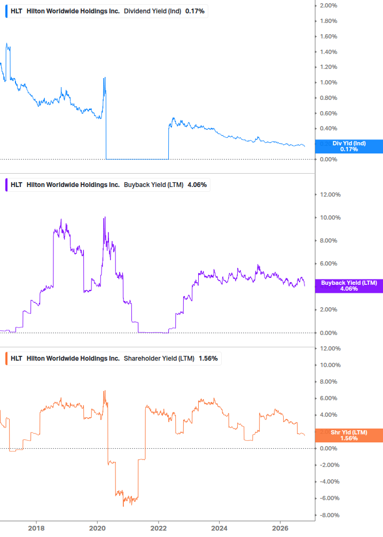Click the orange Shr Yld 1.56% axis tag

coord(349,435)
